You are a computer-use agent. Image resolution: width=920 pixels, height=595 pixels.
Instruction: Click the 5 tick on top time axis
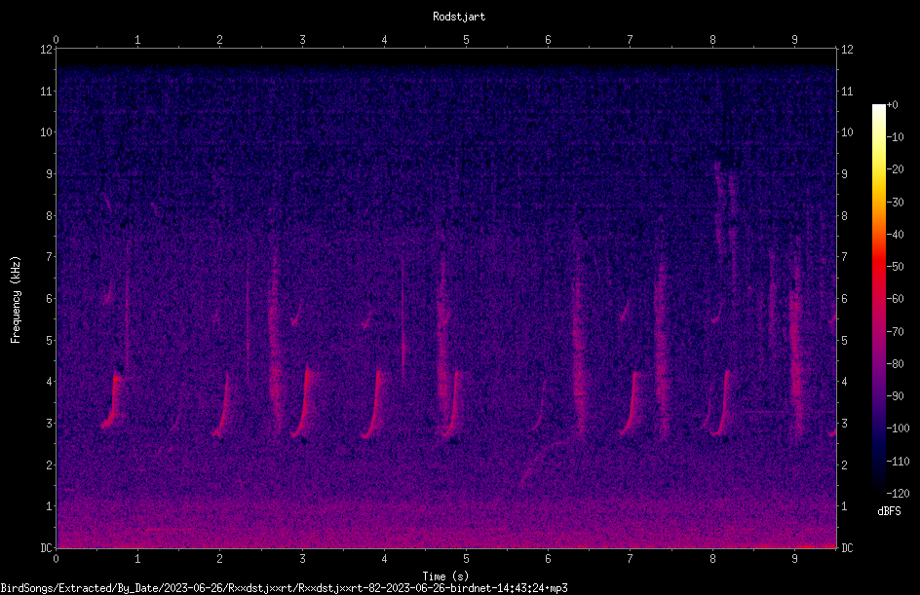point(466,40)
